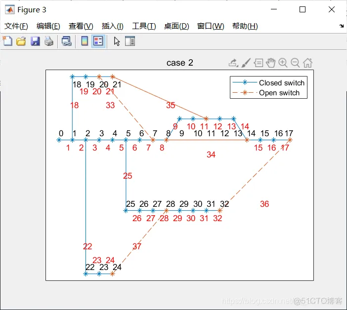This screenshot has width=347, height=310.
Task: Select the red branch label 37
Action: coord(137,246)
